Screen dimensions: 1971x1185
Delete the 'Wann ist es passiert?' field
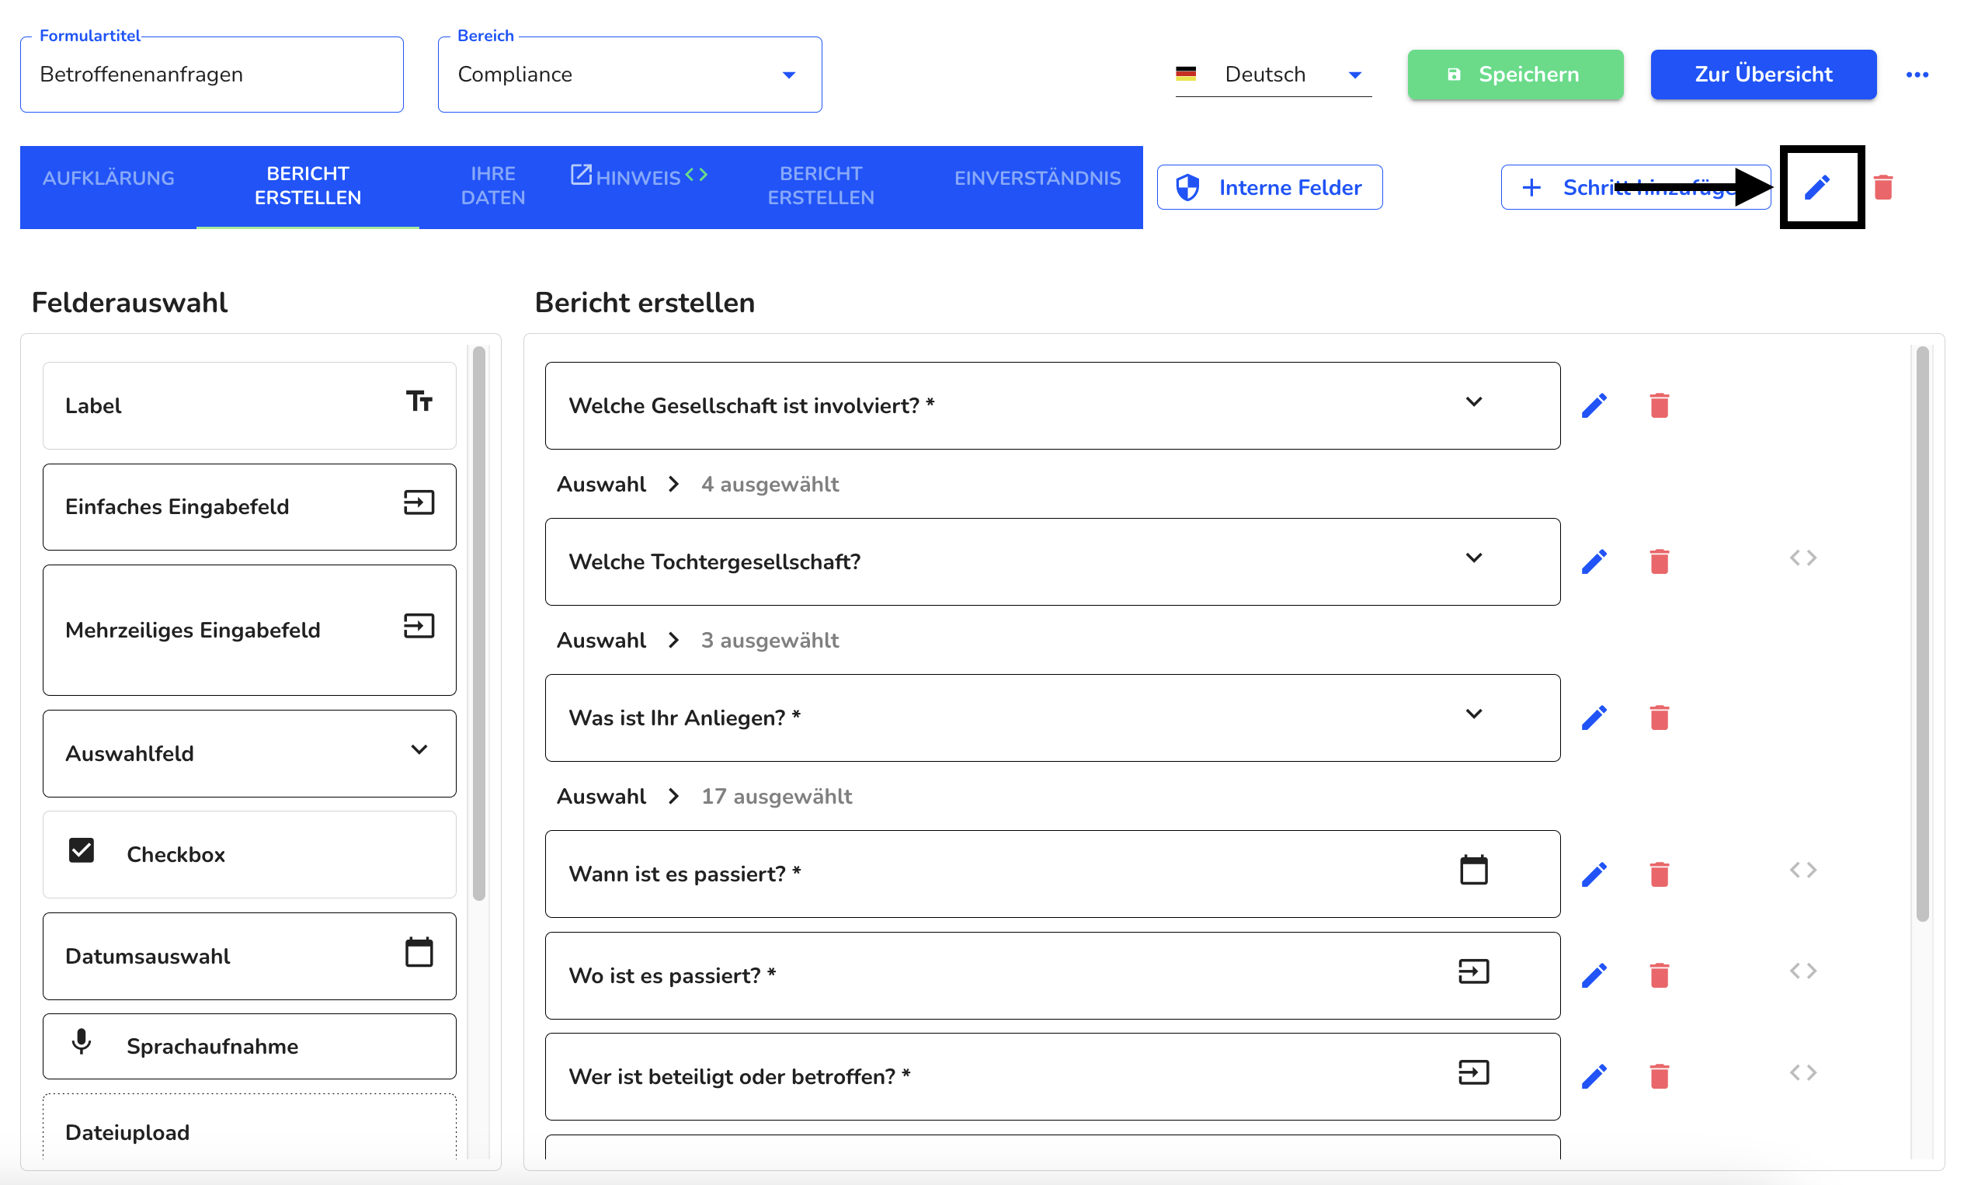coord(1659,874)
